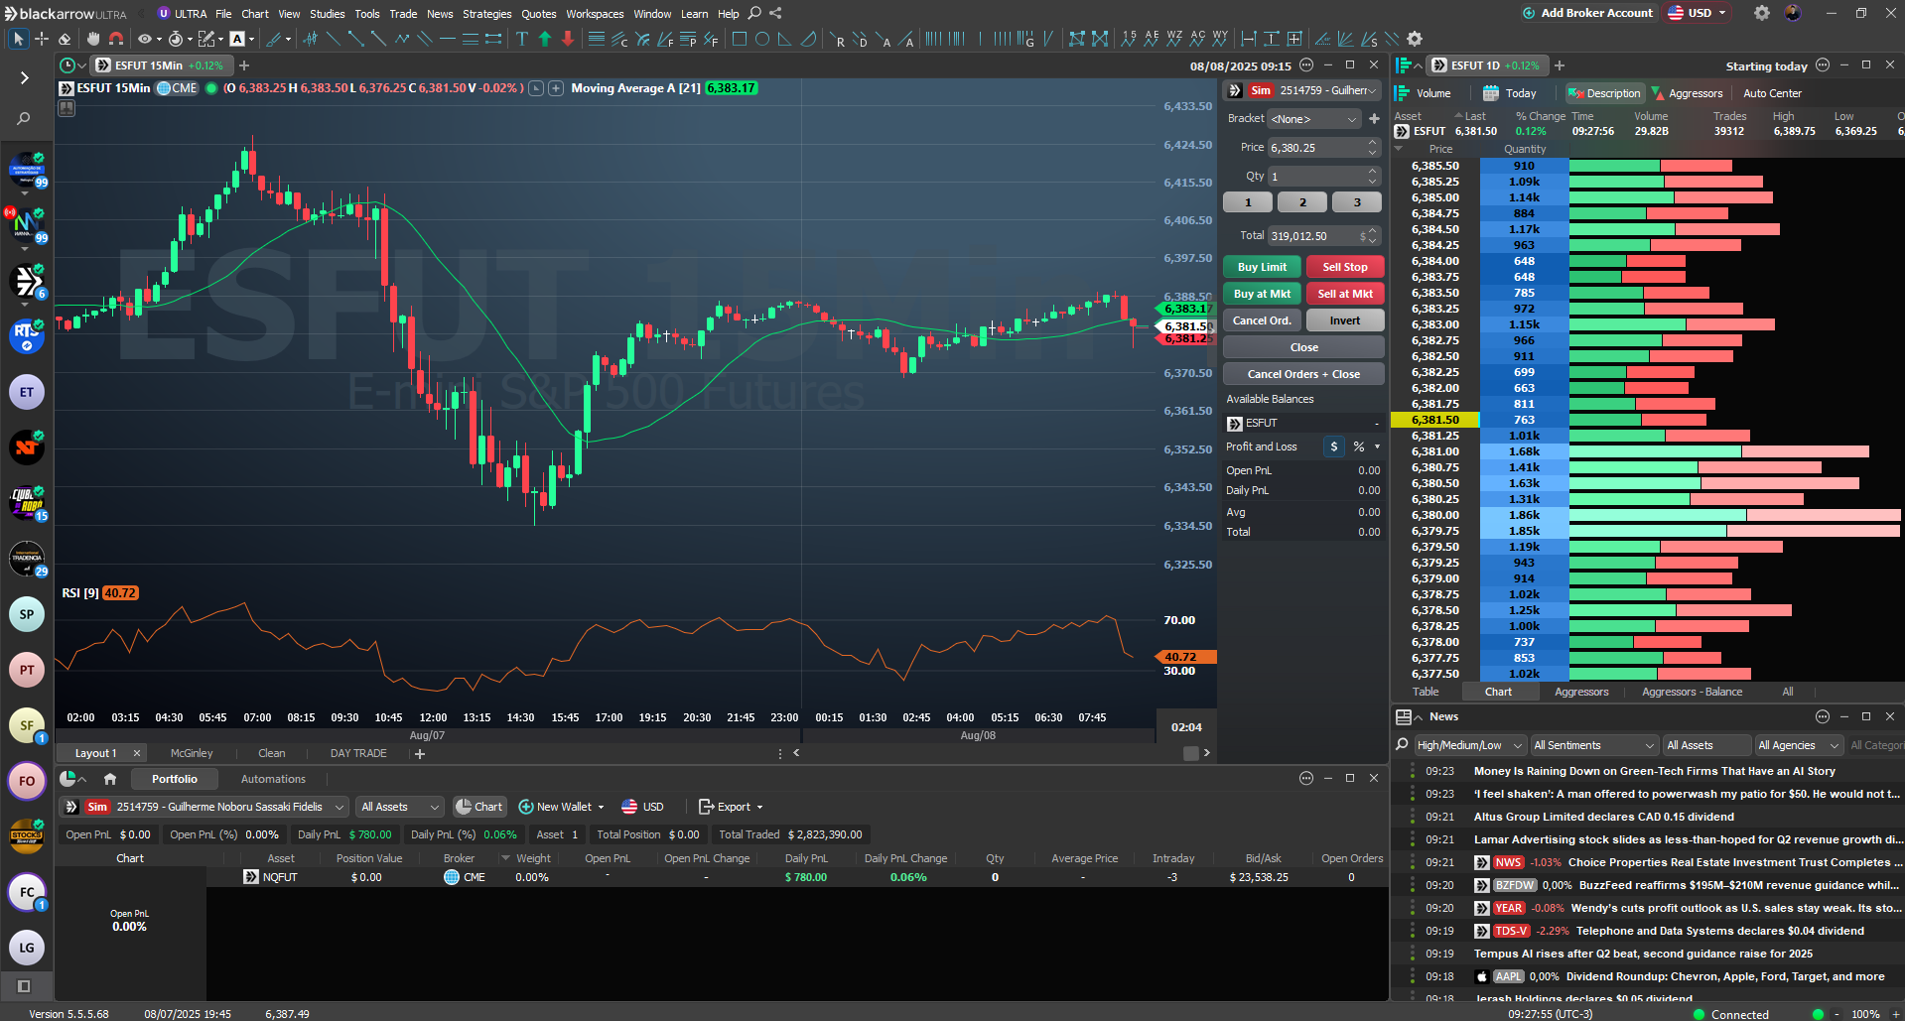Open the Export dropdown in portfolio

731,807
